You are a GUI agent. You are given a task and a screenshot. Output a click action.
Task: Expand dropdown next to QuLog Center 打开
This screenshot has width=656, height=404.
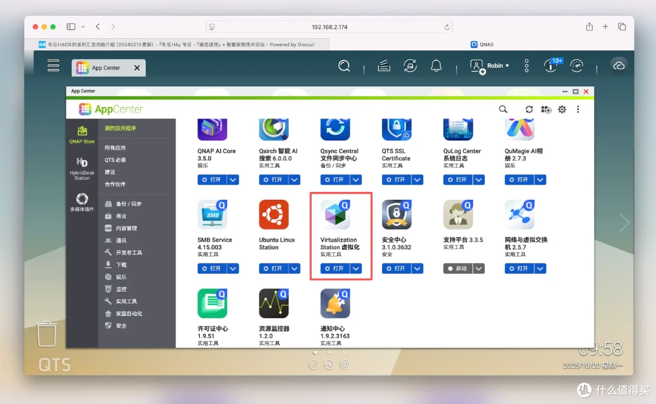point(479,180)
